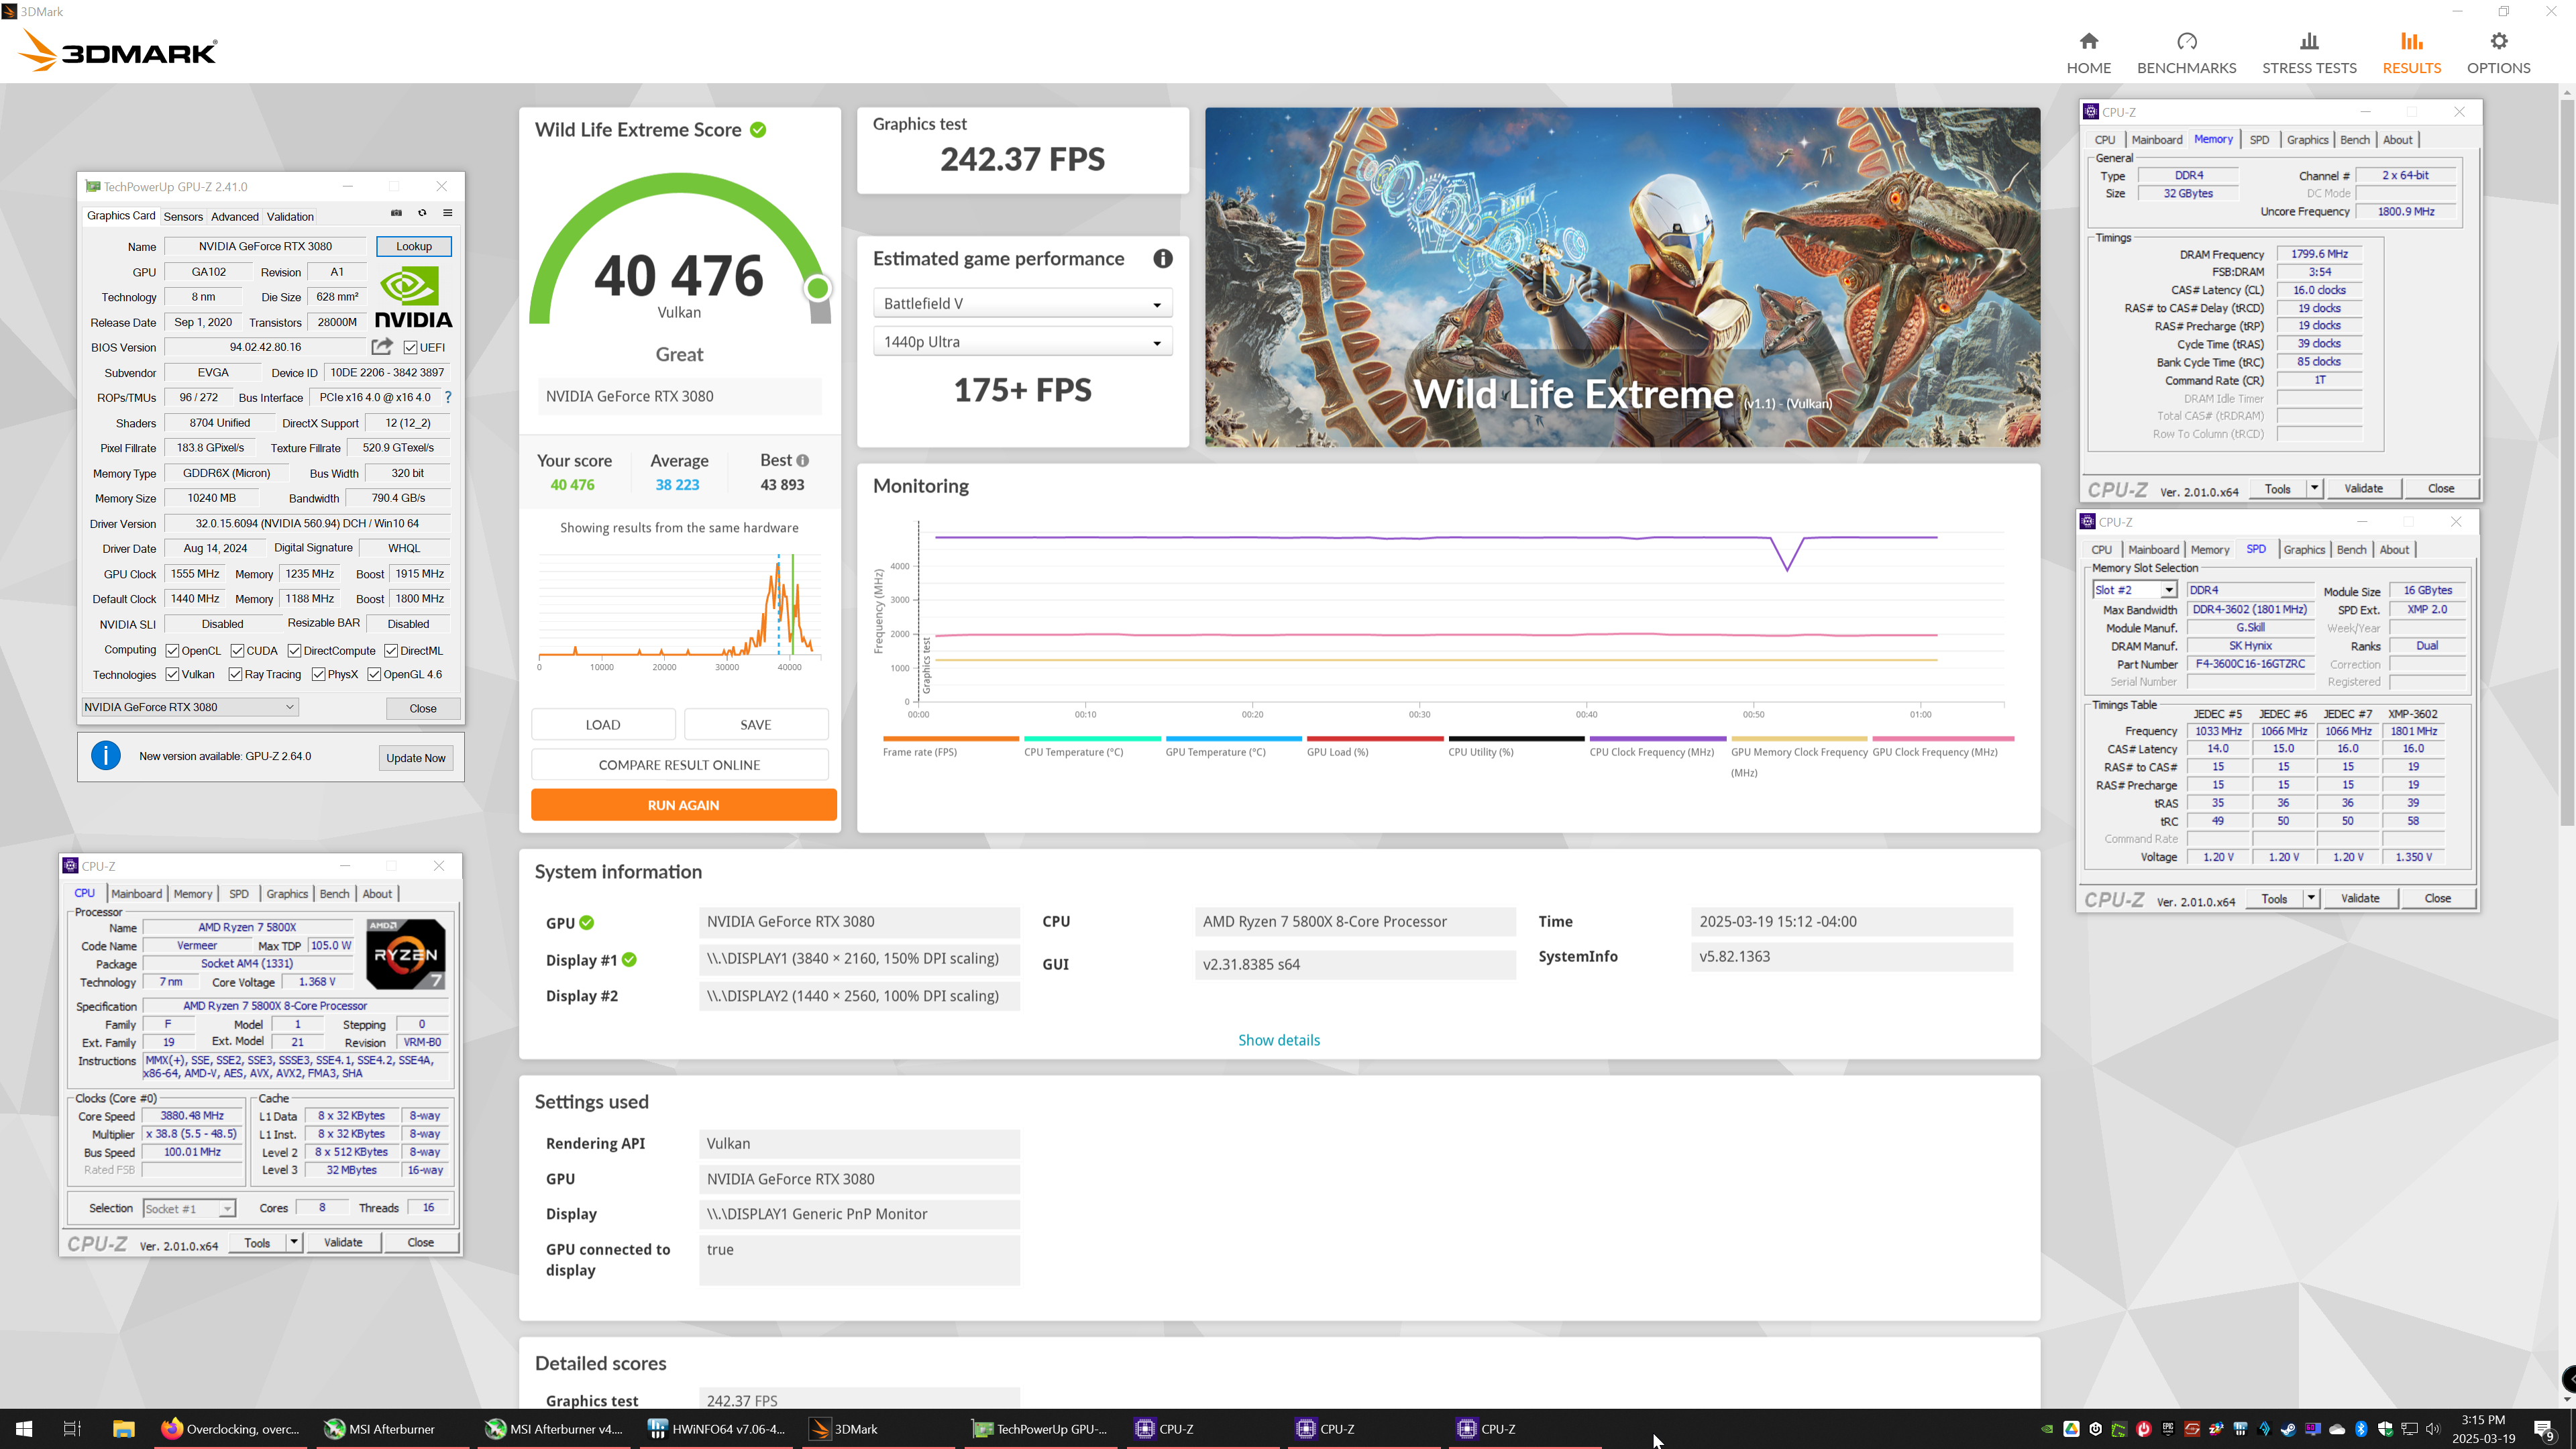Click the NVIDIA logo in GPU-Z
This screenshot has width=2576, height=1449.
click(x=413, y=297)
